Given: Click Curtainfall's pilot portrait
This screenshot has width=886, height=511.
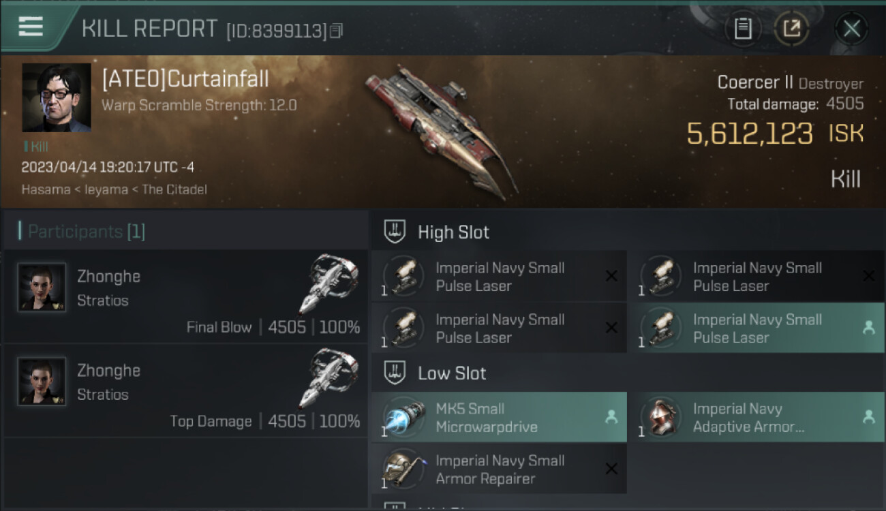Looking at the screenshot, I should click(57, 97).
